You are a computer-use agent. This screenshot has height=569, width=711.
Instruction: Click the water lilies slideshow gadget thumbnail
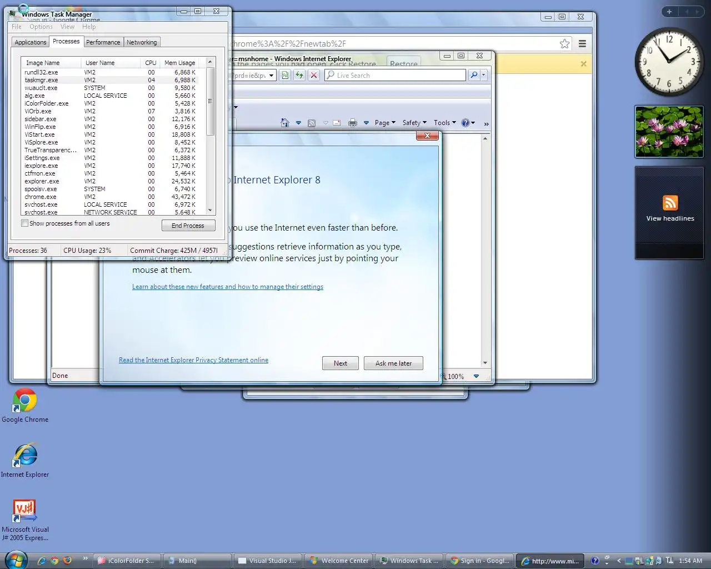click(669, 132)
